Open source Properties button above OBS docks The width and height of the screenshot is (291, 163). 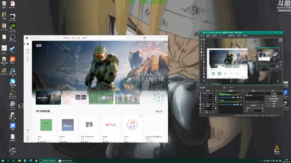tap(226, 88)
